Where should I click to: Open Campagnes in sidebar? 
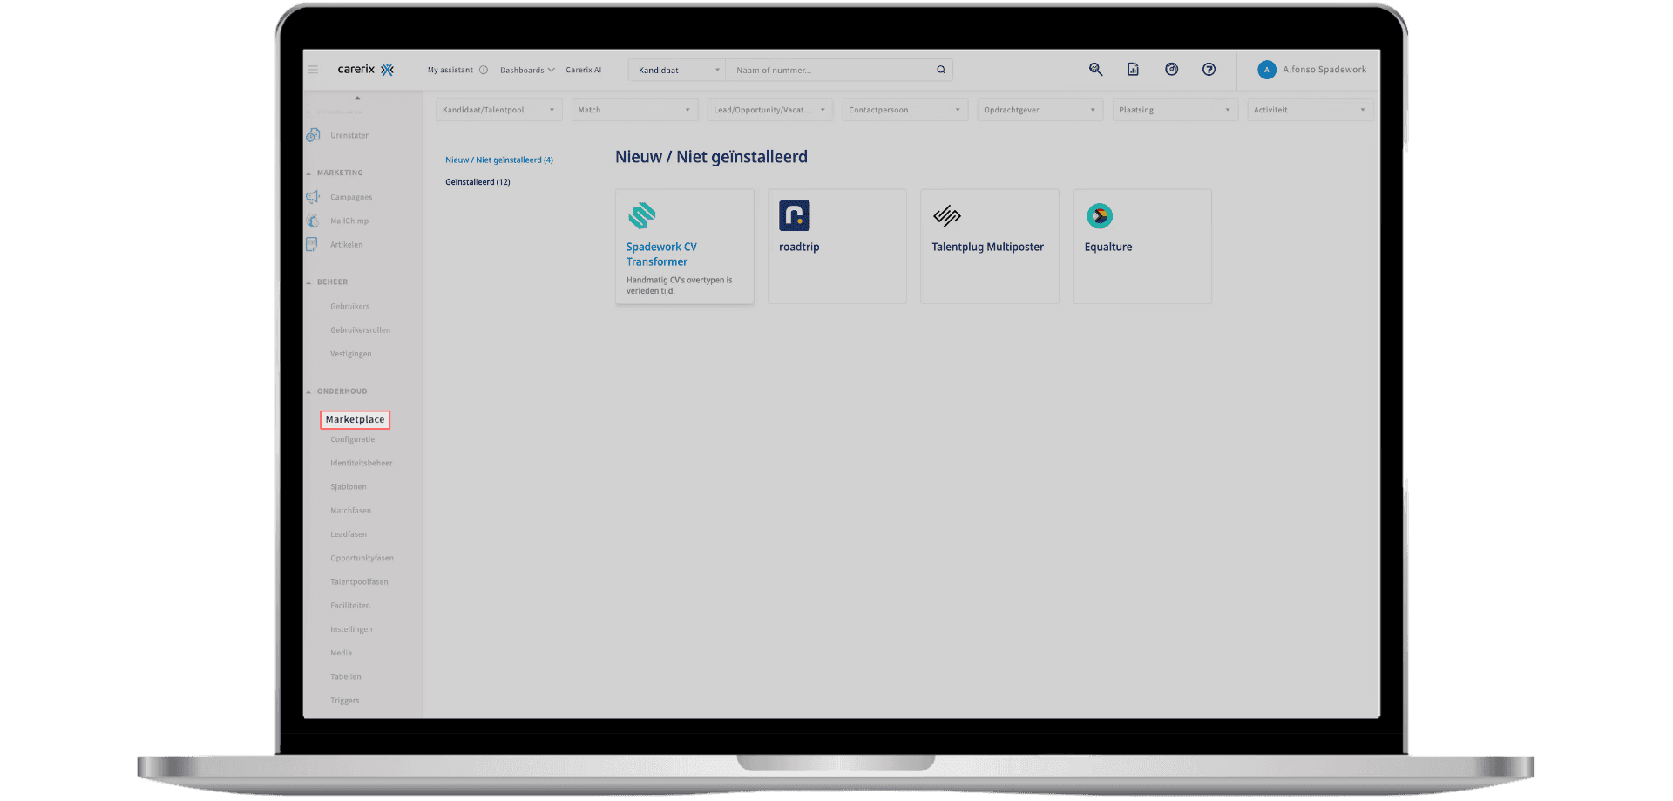(351, 198)
